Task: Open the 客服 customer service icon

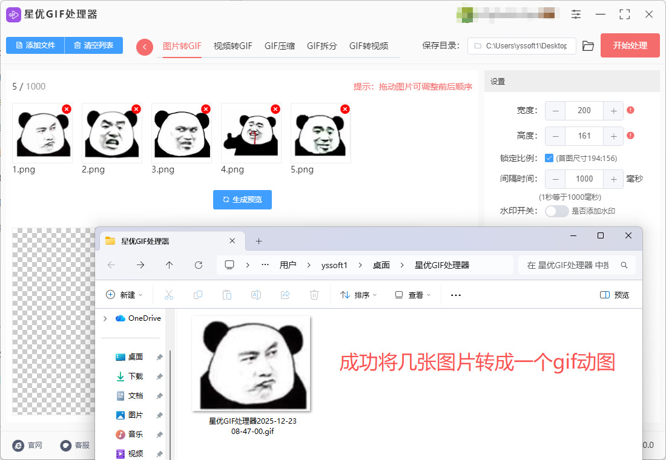Action: (66, 445)
